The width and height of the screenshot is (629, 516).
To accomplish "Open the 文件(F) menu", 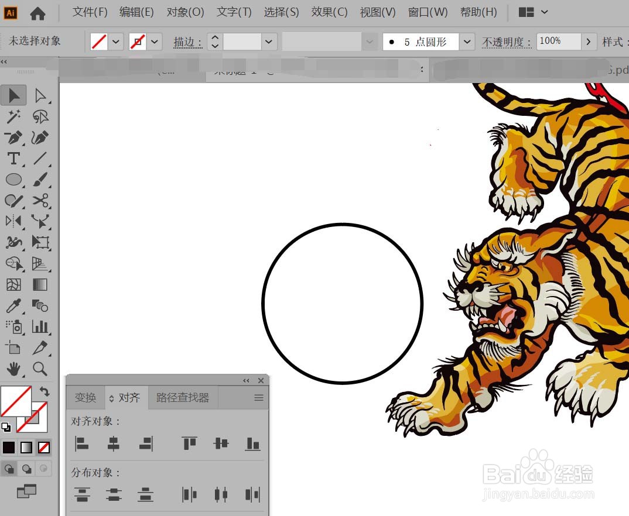I will [90, 12].
